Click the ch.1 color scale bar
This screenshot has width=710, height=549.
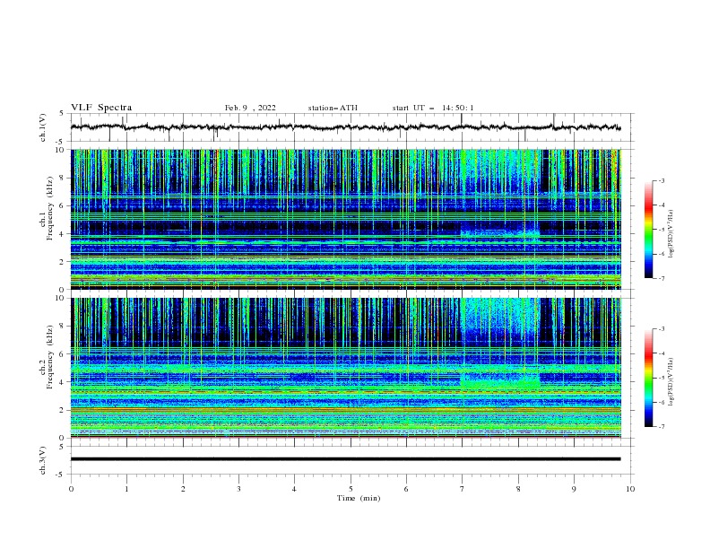point(648,230)
